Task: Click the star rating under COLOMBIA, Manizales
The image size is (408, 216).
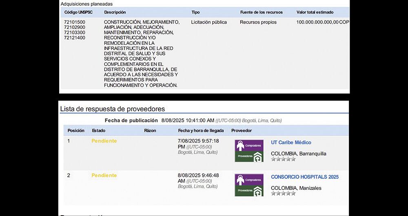Action: point(284,194)
